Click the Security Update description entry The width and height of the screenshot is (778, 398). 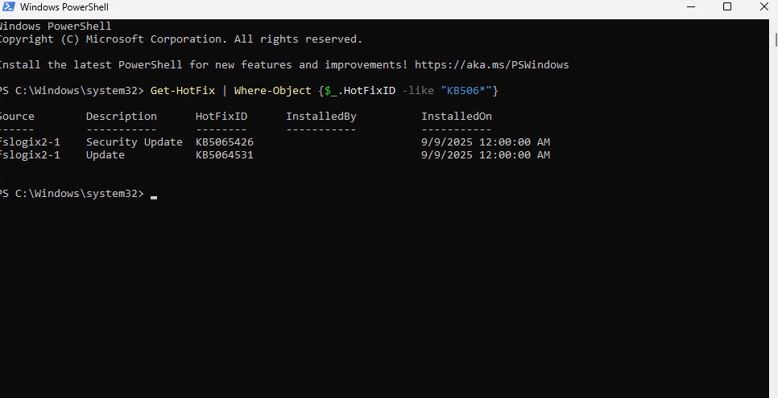pos(134,142)
